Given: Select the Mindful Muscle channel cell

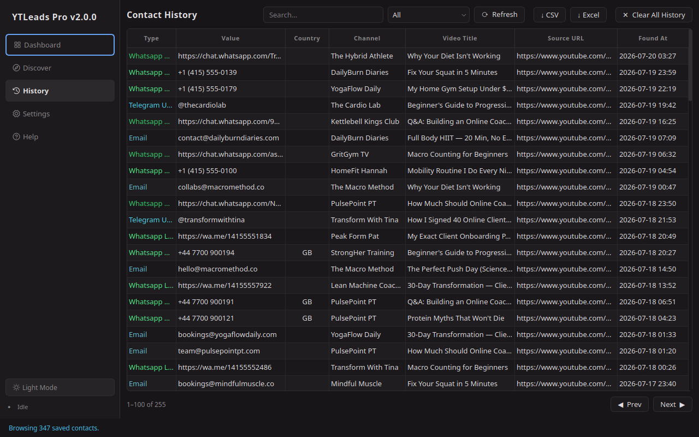Looking at the screenshot, I should [x=367, y=383].
